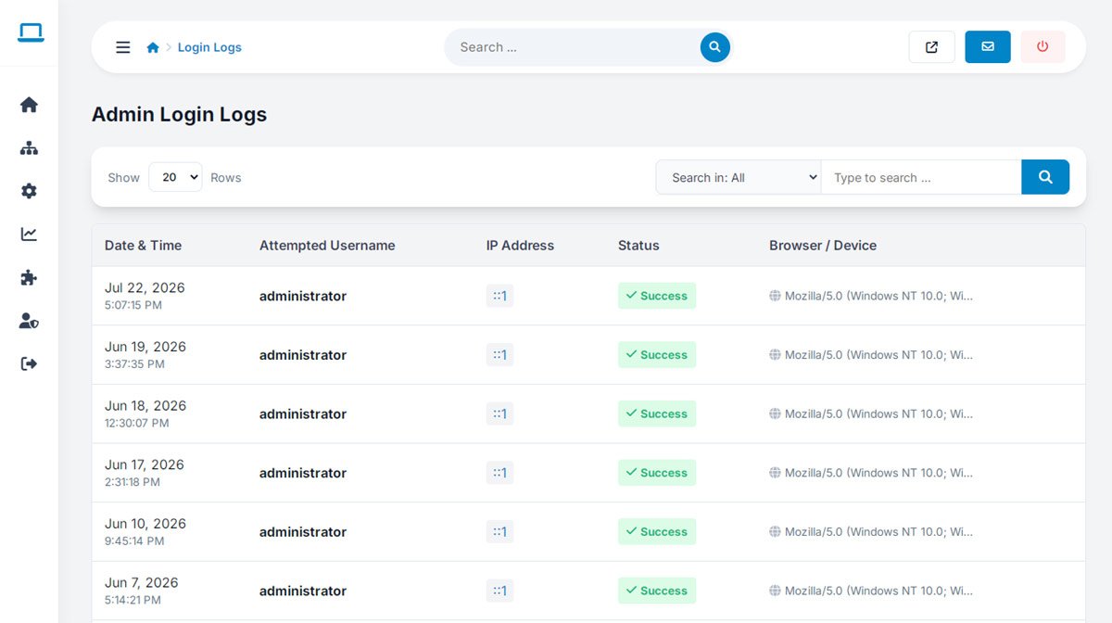The width and height of the screenshot is (1112, 623).
Task: Click the Success badge in the Jun 10, 2026 row
Action: (657, 532)
